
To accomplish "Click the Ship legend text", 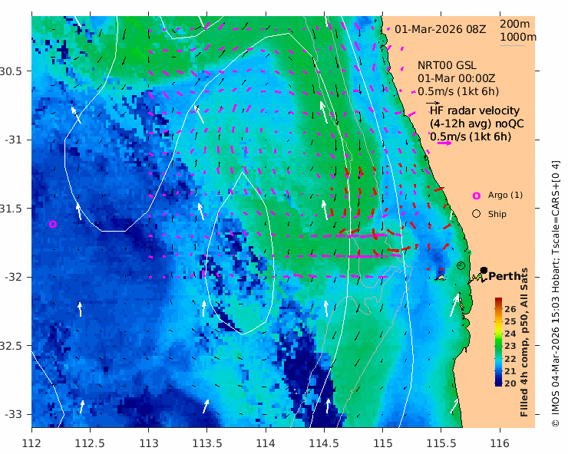I will tap(497, 214).
